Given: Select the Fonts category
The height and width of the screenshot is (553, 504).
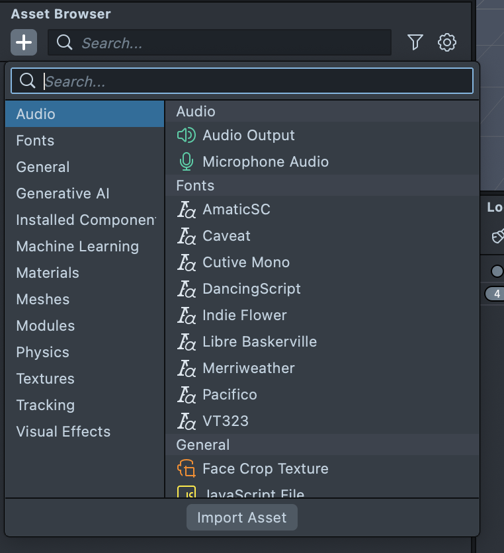Looking at the screenshot, I should [36, 141].
